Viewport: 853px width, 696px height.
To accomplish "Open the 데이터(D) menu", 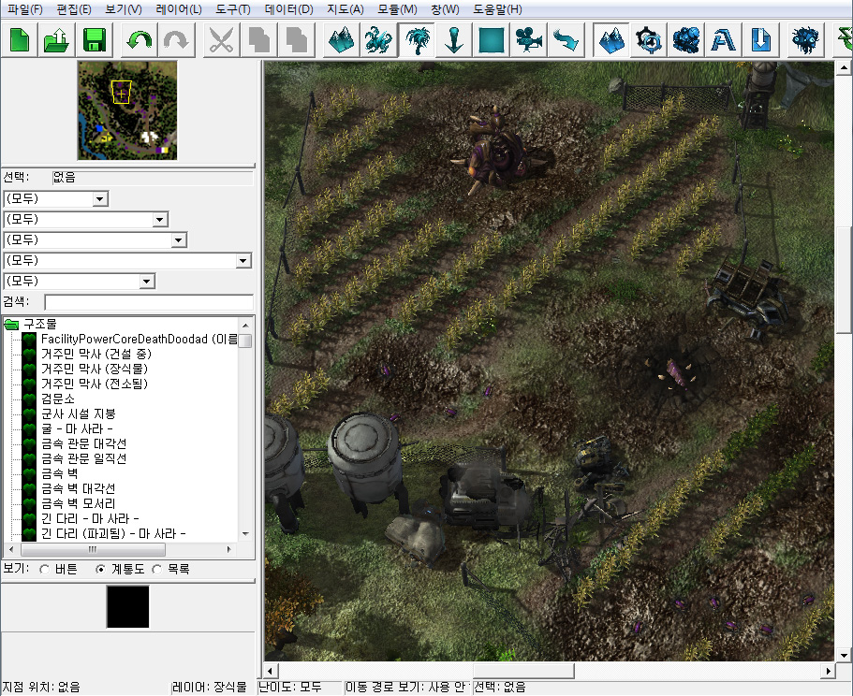I will (289, 9).
